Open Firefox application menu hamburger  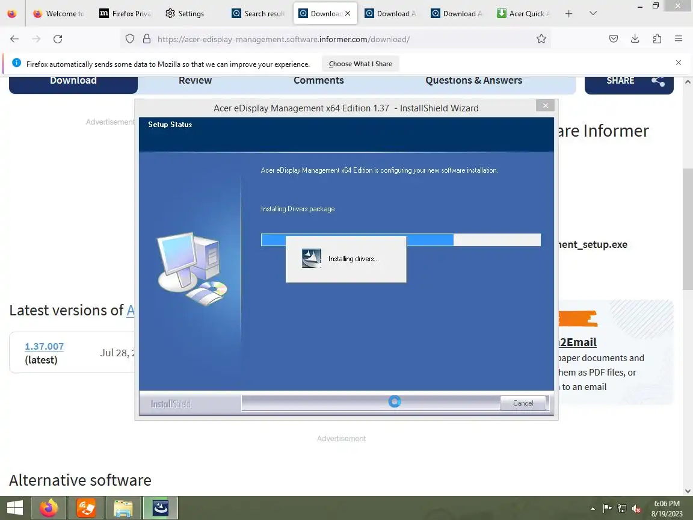(x=679, y=39)
